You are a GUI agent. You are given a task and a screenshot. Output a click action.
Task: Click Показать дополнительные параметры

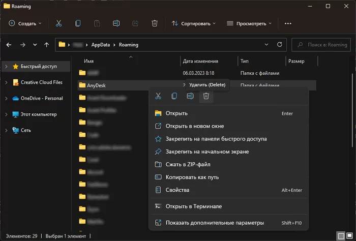coord(215,223)
